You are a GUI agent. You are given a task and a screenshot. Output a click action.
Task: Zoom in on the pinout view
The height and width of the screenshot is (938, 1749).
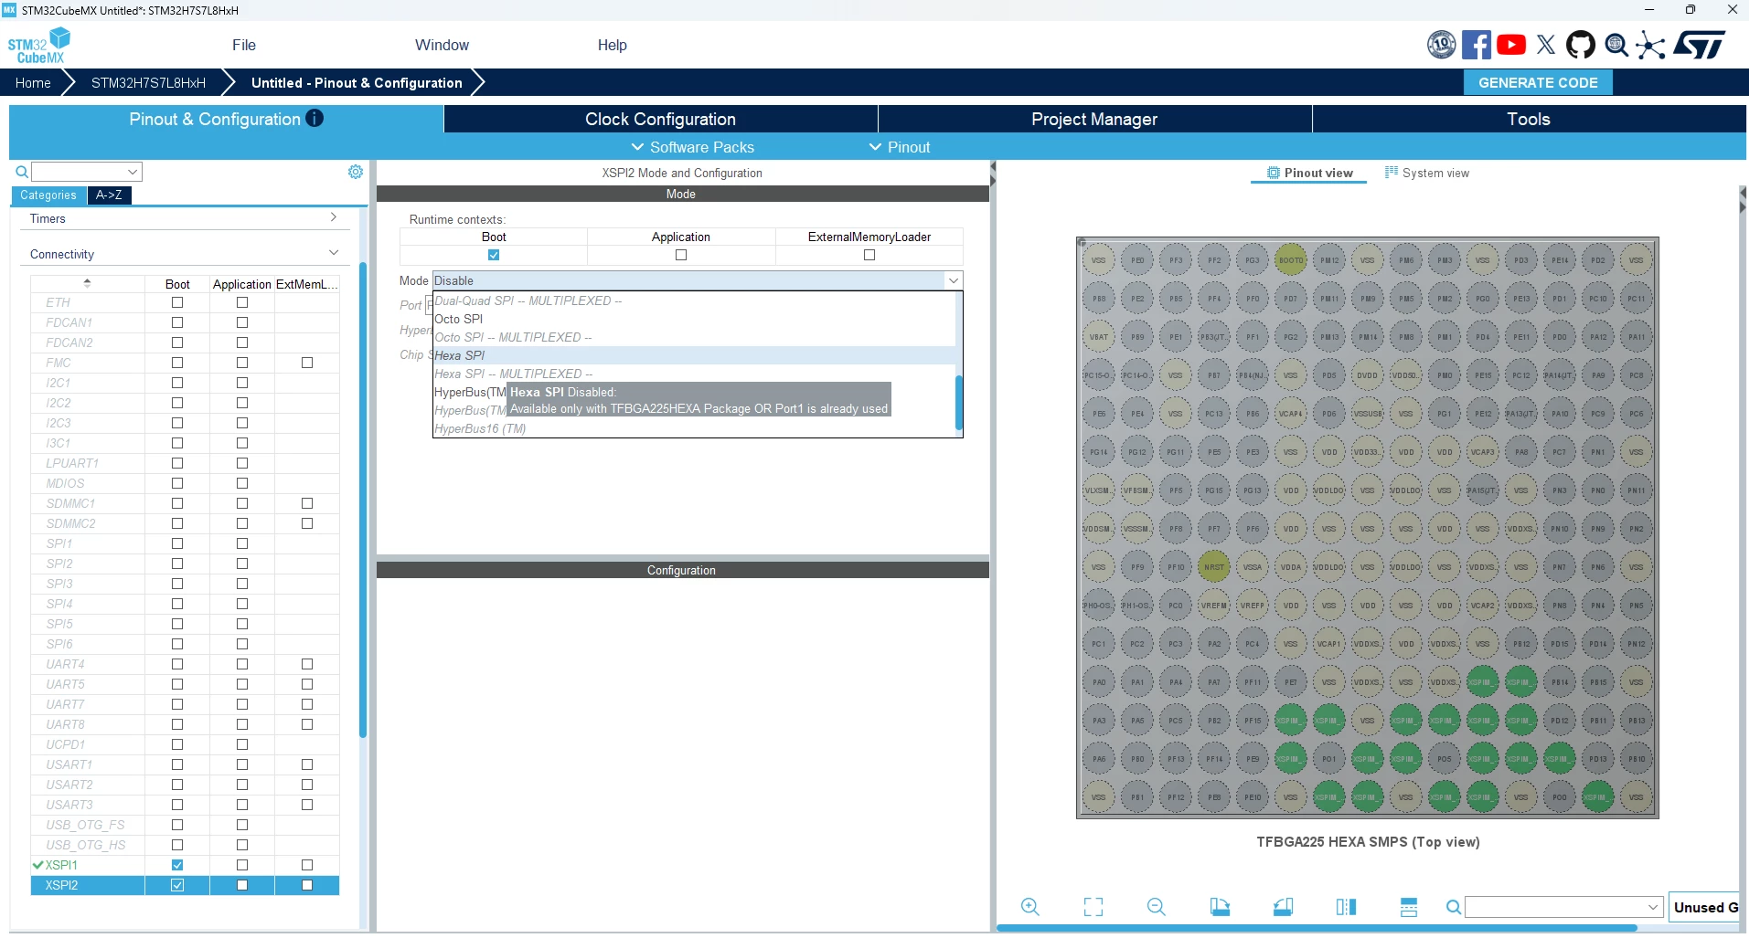coord(1030,907)
